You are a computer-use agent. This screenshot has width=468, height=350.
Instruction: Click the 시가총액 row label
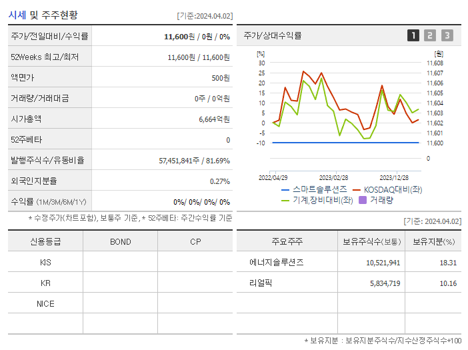[x=26, y=119]
